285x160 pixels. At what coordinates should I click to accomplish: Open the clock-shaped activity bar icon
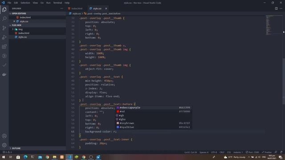point(4,56)
